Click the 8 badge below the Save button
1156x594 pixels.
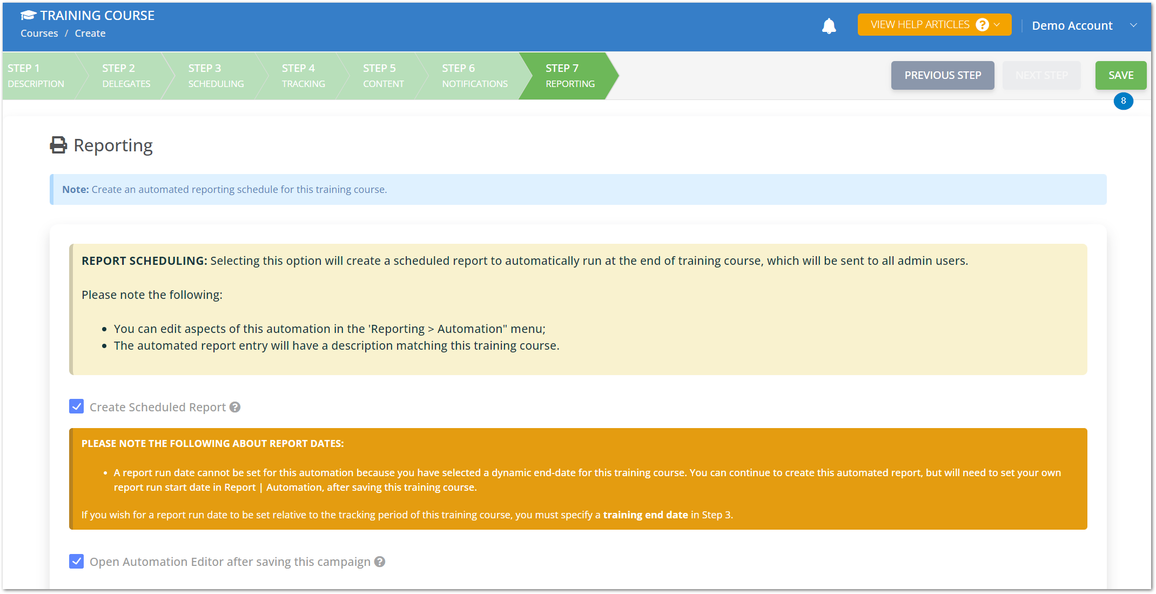[1124, 101]
